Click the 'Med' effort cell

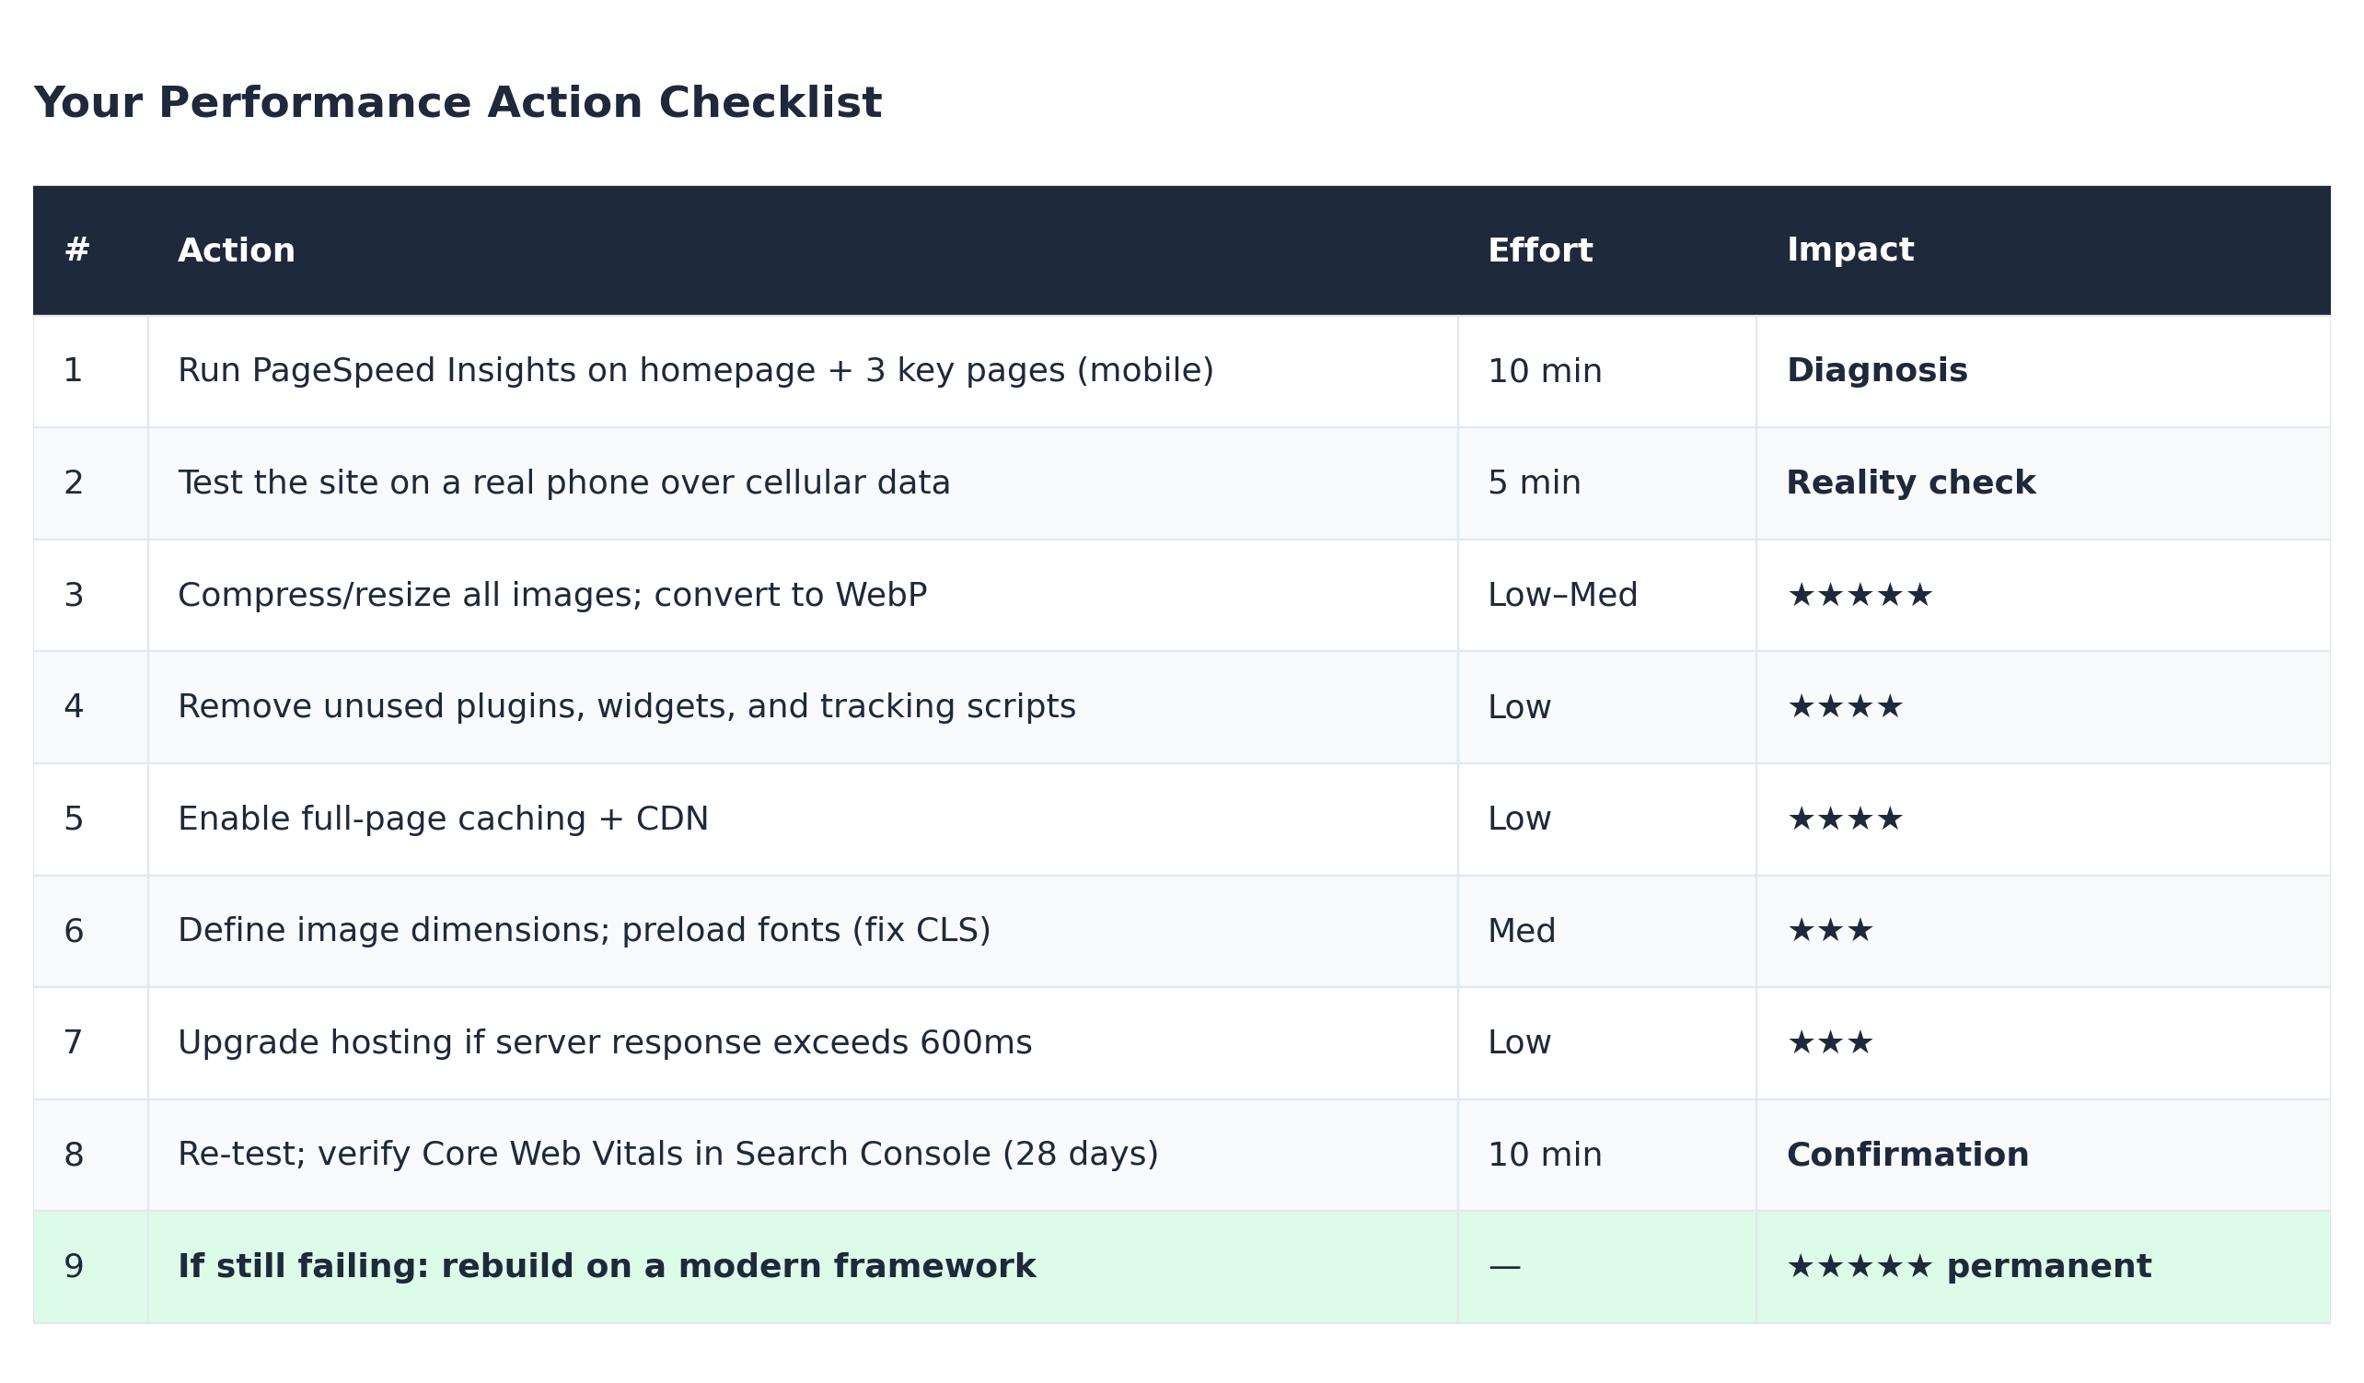point(1522,932)
